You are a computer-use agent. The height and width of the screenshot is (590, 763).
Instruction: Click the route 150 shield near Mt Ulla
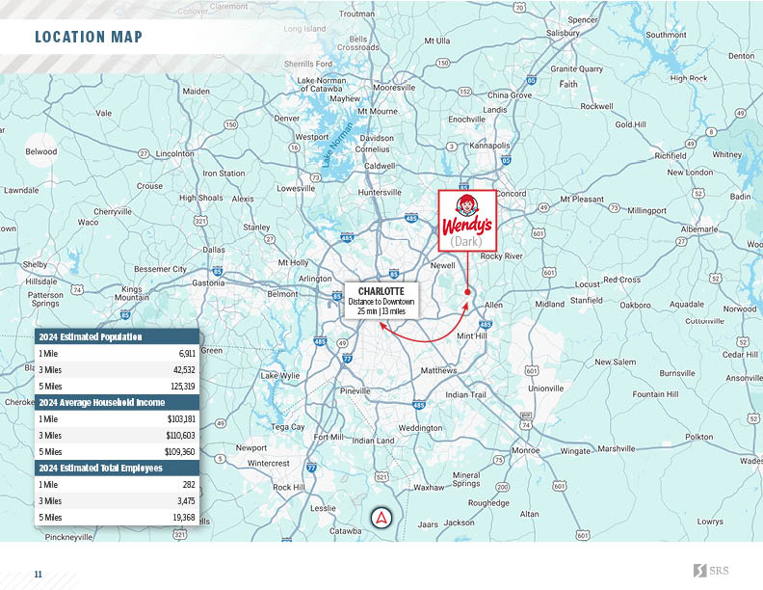tap(443, 63)
